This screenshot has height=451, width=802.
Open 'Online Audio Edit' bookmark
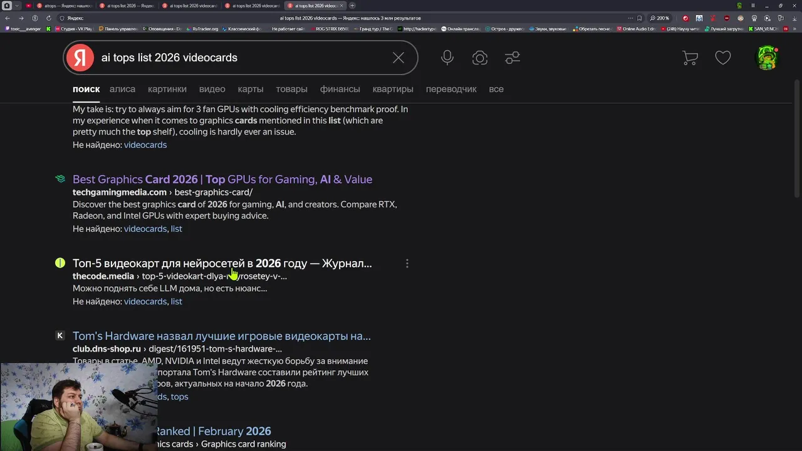click(x=635, y=29)
